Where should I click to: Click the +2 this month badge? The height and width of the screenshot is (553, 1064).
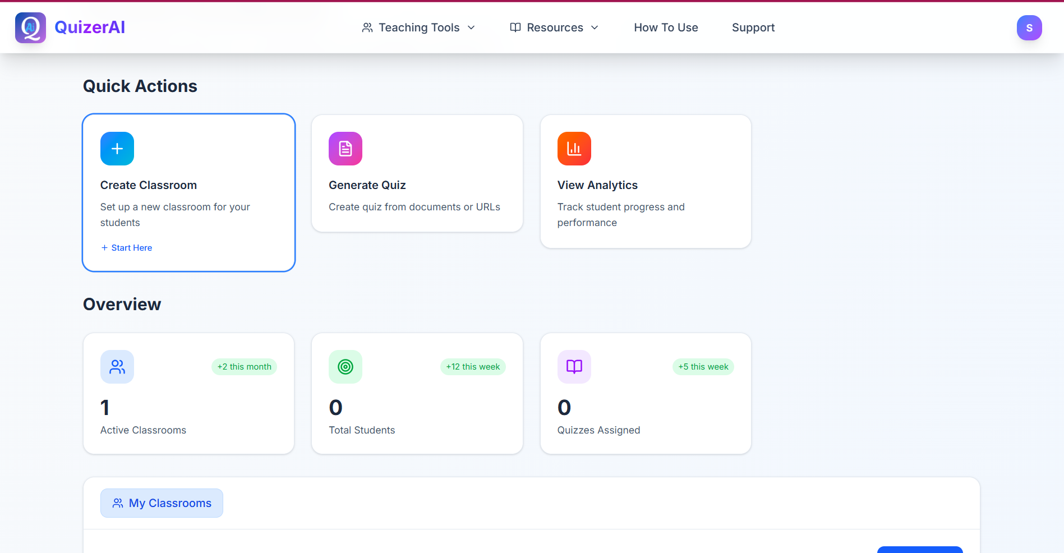point(244,367)
